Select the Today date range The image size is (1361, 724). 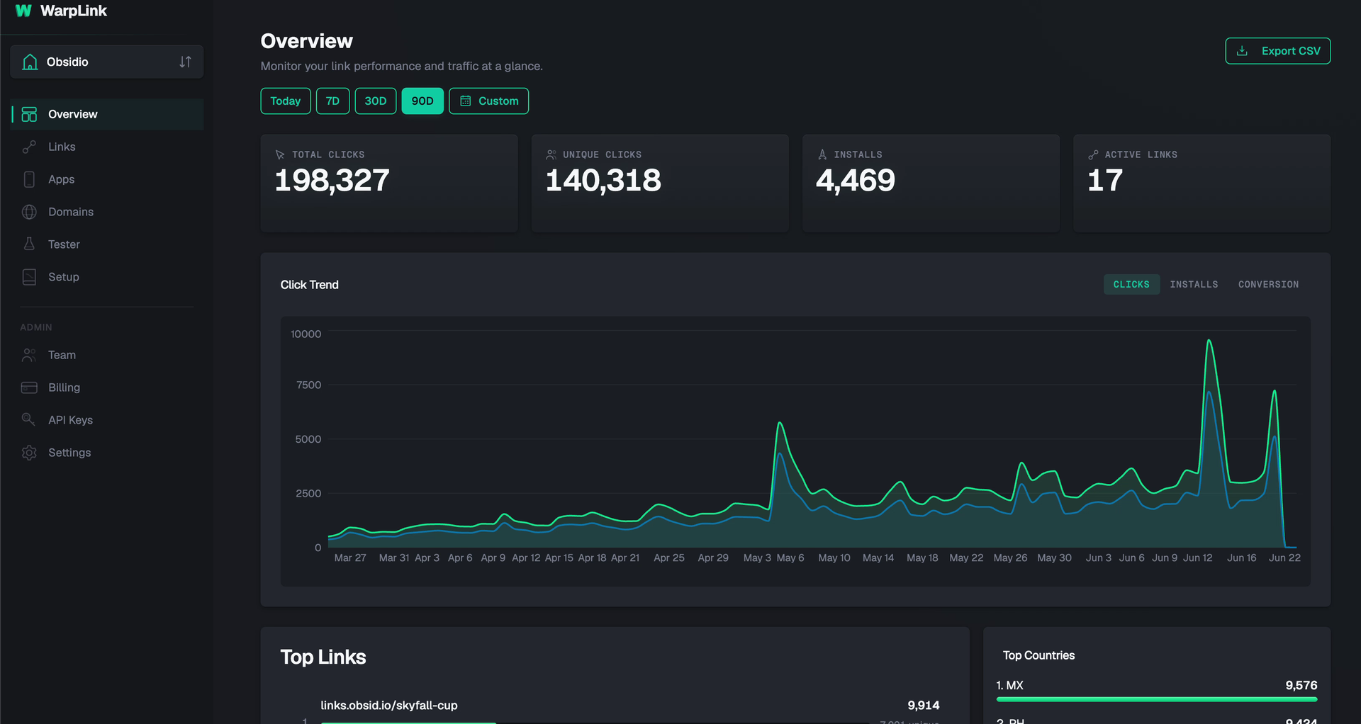(286, 101)
